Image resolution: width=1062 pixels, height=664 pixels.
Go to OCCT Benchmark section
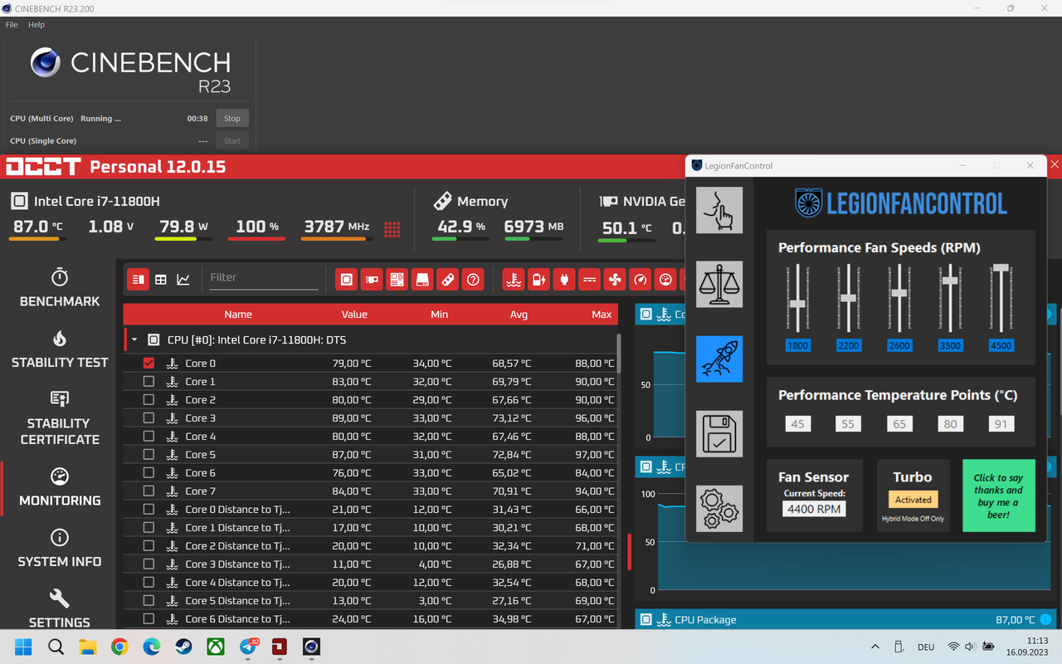point(60,288)
